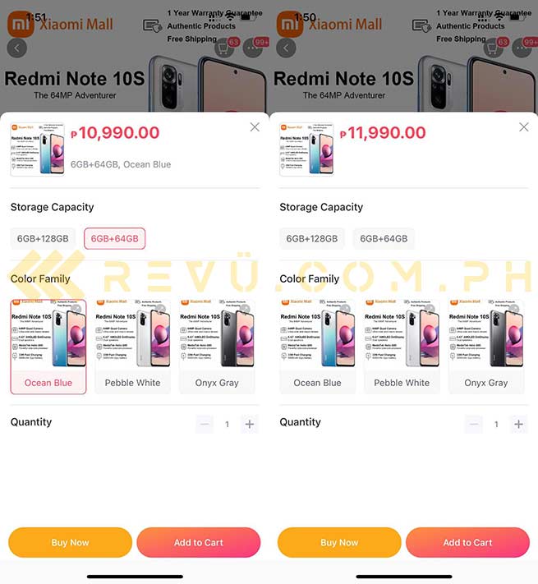Viewport: 538px width, 584px height.
Task: Open the more options icon in the left screen
Action: coord(253,48)
